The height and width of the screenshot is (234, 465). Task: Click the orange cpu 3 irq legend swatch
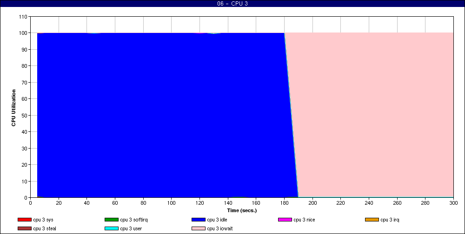pos(372,220)
